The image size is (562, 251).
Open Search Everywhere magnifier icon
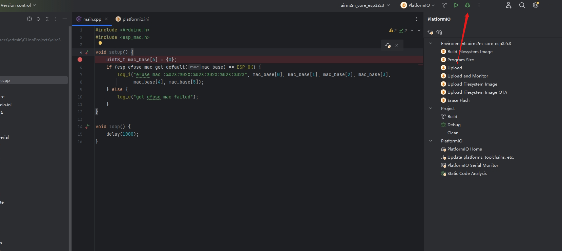(522, 5)
